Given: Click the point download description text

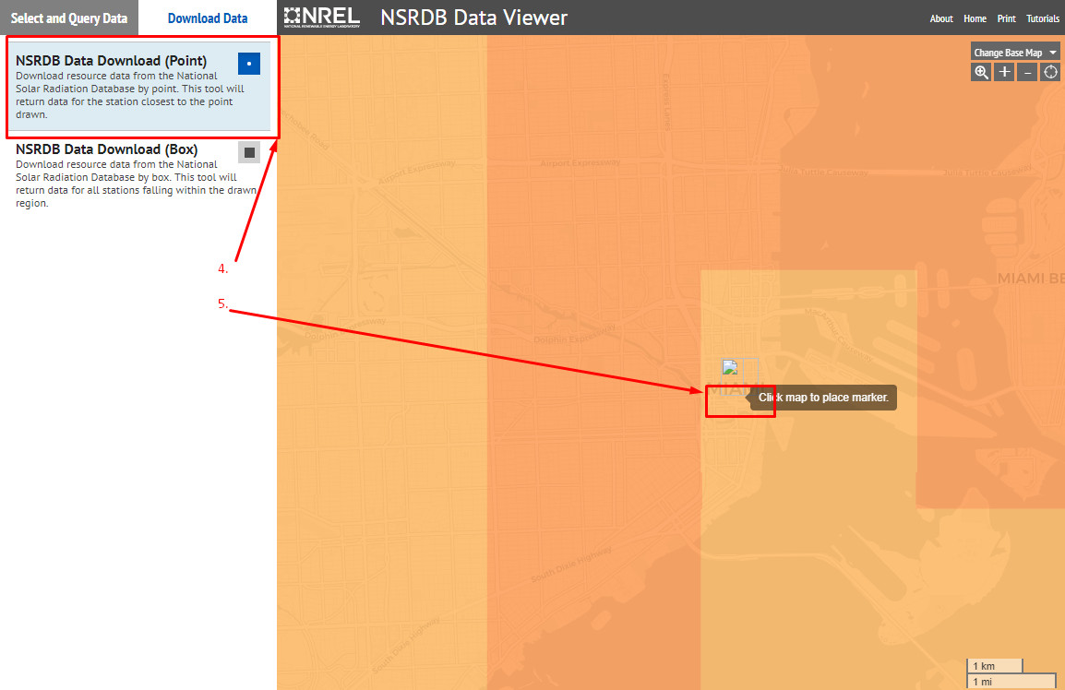Looking at the screenshot, I should [130, 95].
